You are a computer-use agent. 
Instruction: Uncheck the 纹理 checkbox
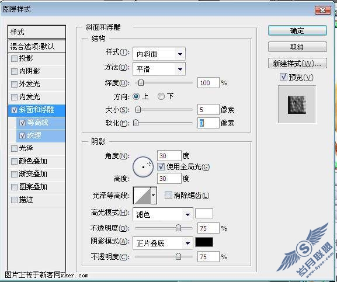(x=22, y=135)
